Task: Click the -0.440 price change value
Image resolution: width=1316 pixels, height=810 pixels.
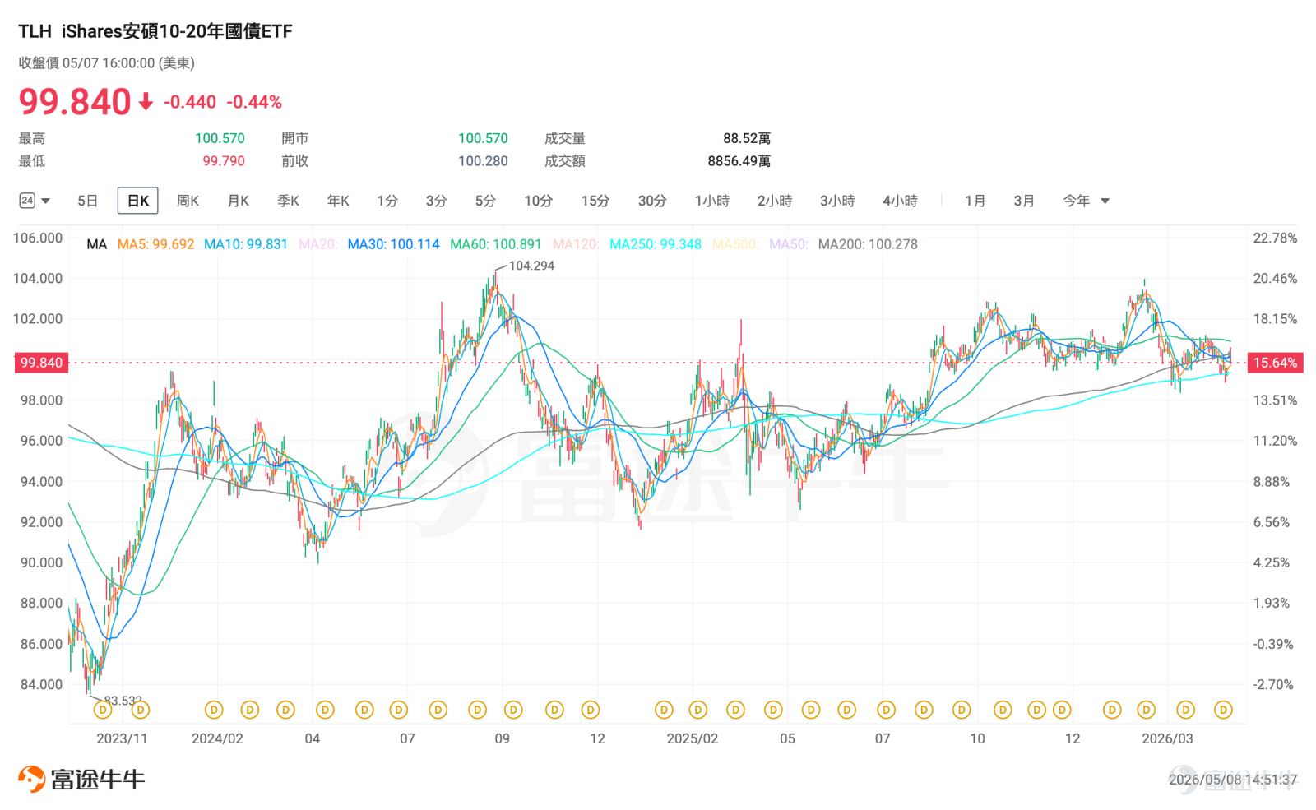Action: (x=190, y=102)
